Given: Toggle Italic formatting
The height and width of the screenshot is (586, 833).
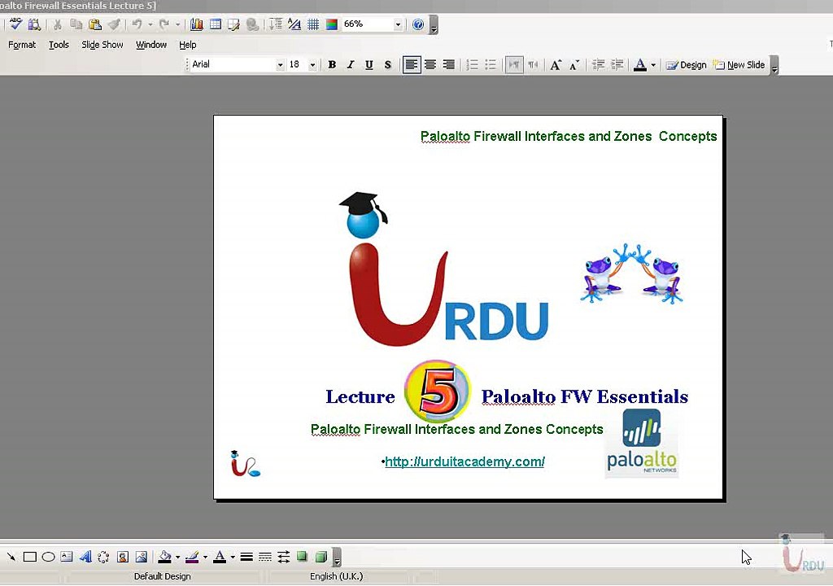Looking at the screenshot, I should (x=351, y=65).
